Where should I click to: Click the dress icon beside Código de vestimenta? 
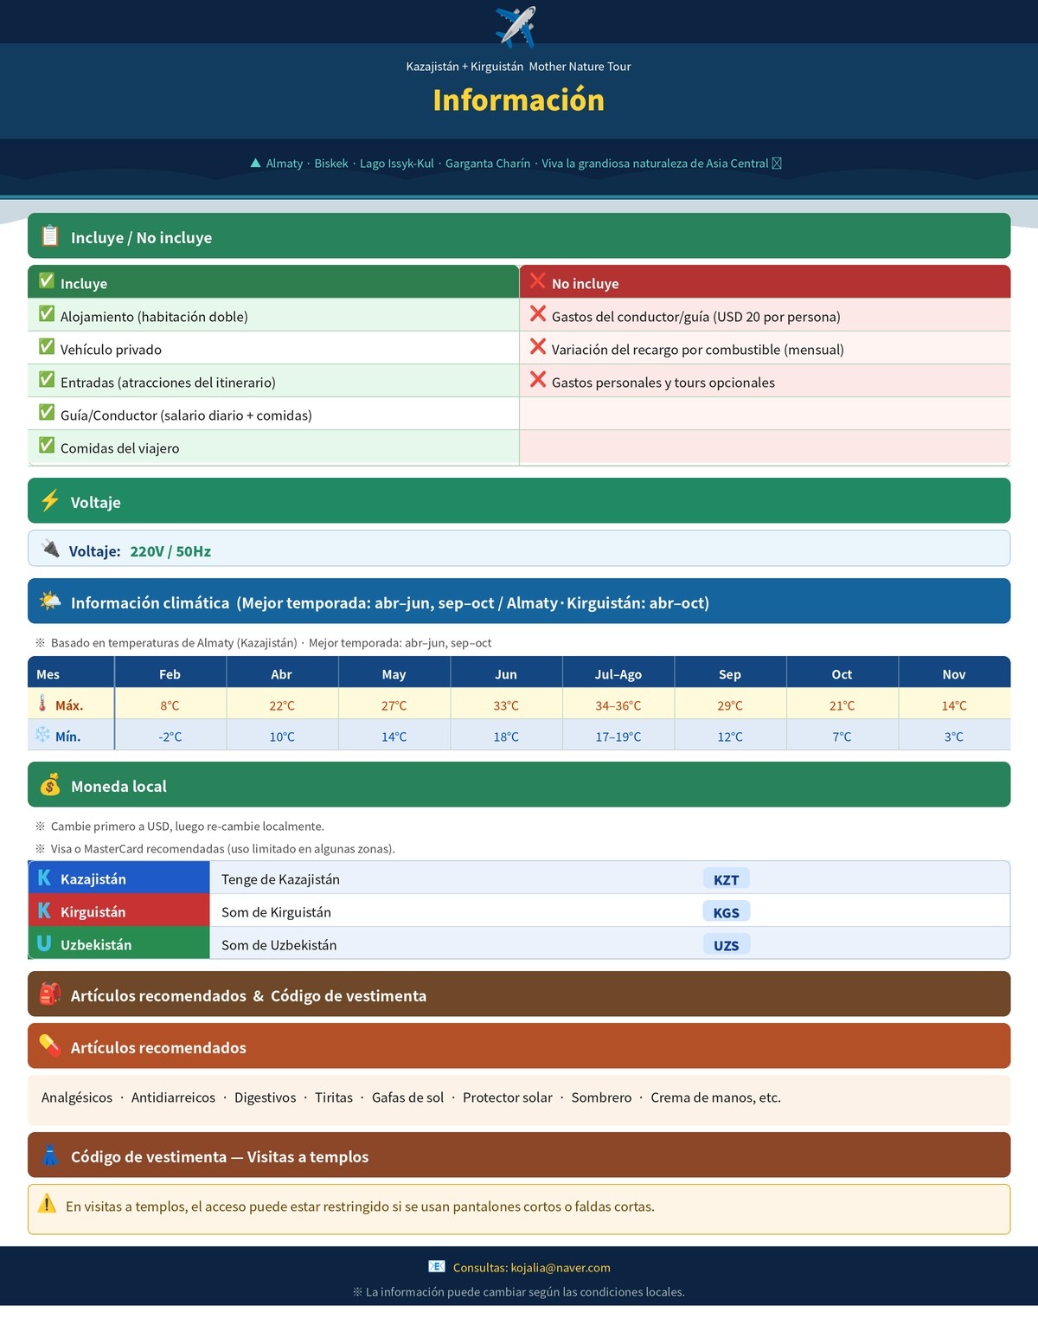(x=50, y=1155)
